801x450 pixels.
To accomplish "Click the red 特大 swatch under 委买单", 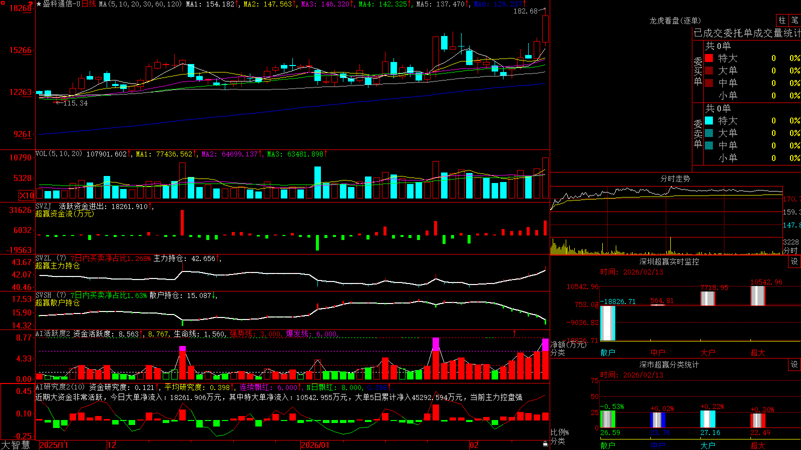I will coord(709,58).
